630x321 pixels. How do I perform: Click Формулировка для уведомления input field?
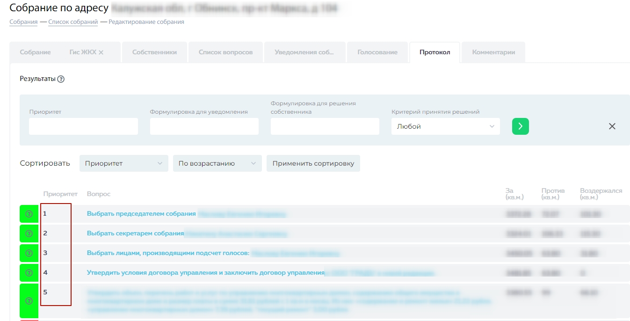pos(204,126)
